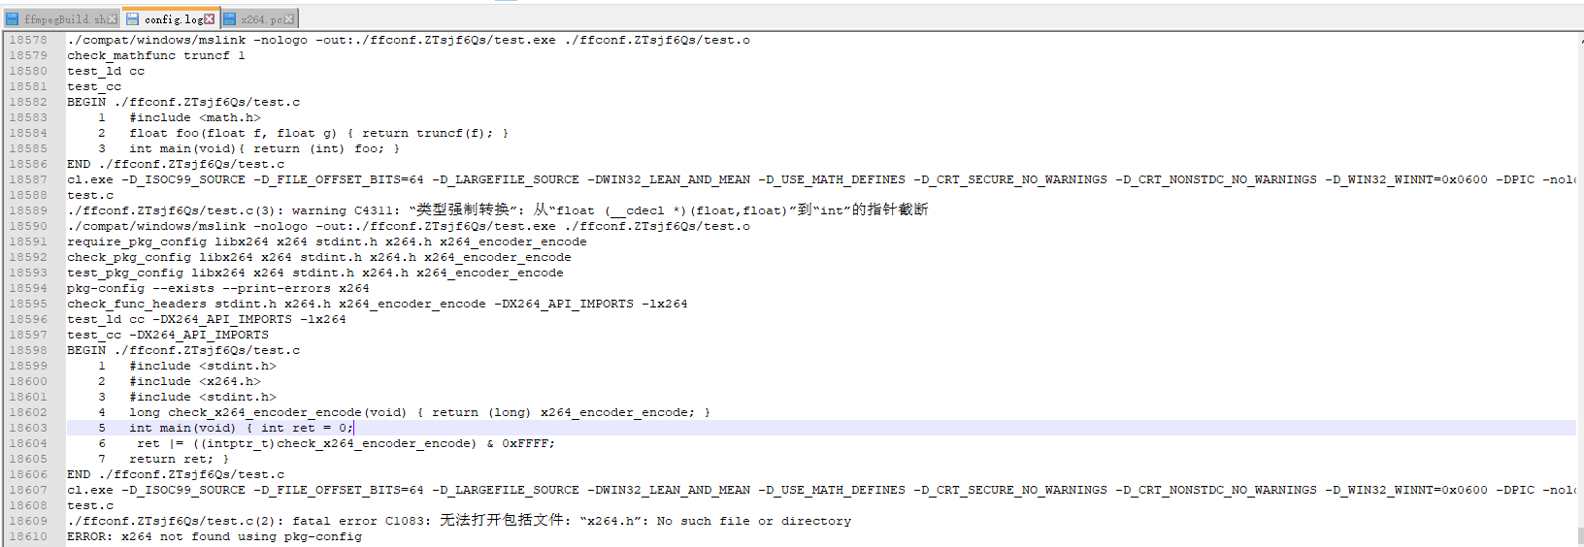This screenshot has width=1584, height=547.
Task: Click the 'check_pkg_config libx264' line
Action: (x=319, y=257)
